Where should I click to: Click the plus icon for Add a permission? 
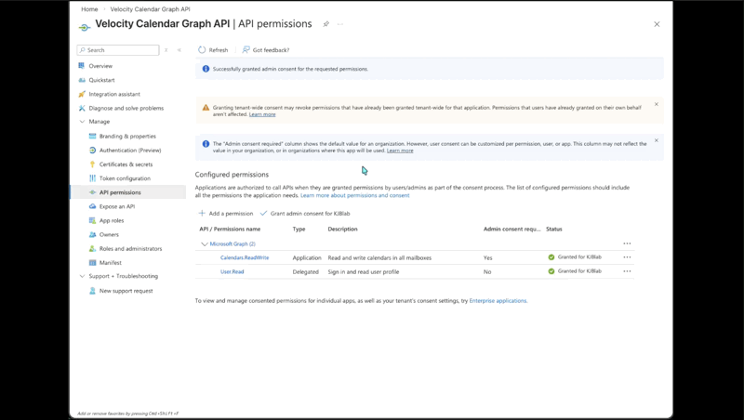tap(202, 214)
